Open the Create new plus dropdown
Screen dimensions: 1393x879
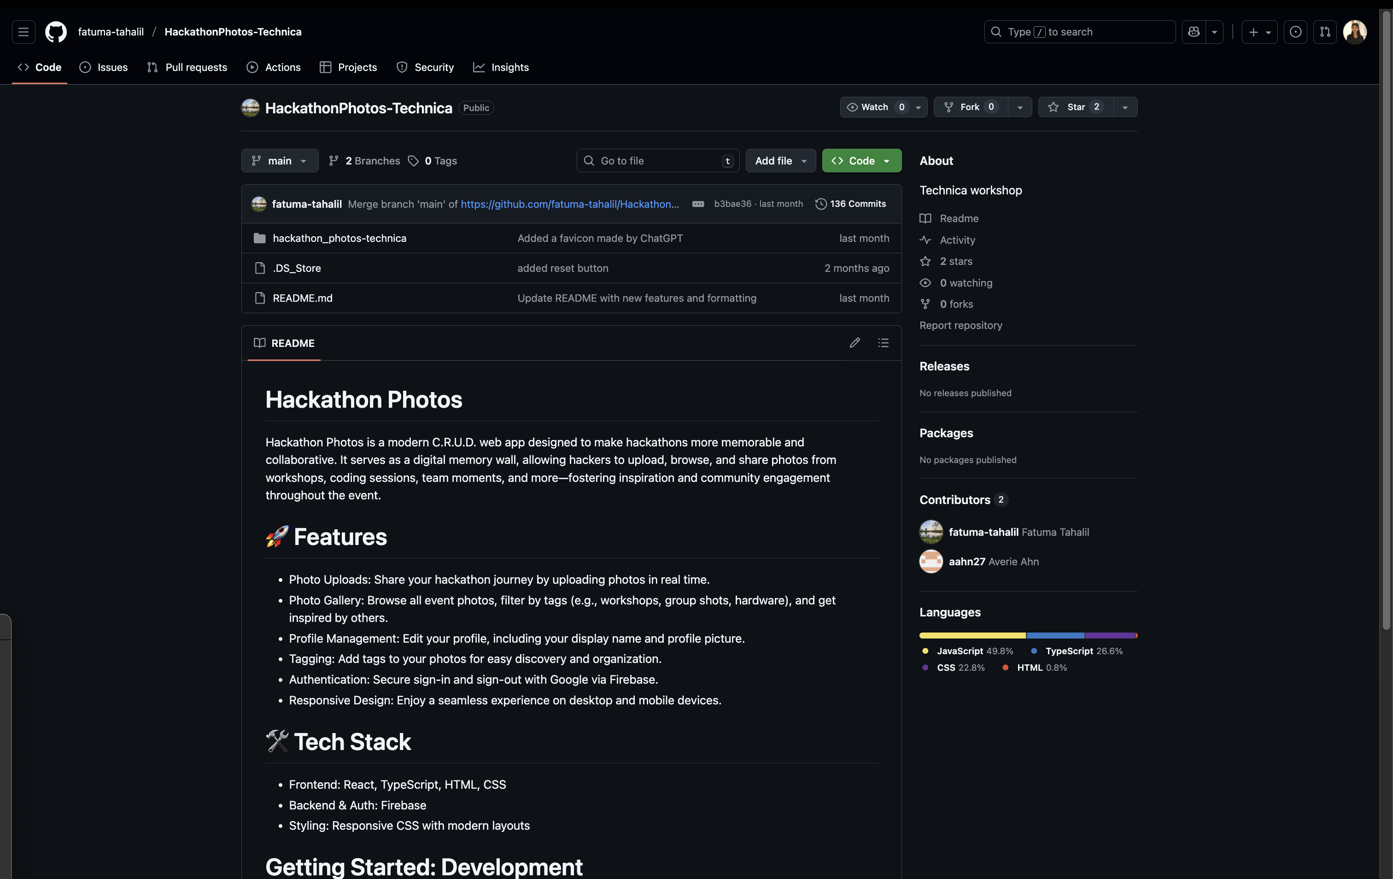(x=1259, y=32)
